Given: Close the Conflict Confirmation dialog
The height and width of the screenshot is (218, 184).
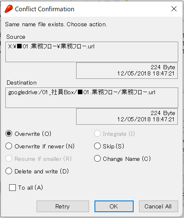Looking at the screenshot, I should [174, 9].
